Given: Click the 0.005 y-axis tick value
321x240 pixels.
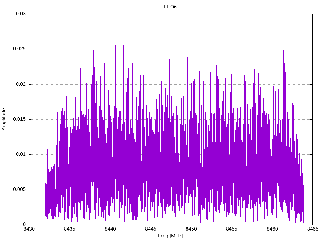Looking at the screenshot, I should click(x=20, y=190).
